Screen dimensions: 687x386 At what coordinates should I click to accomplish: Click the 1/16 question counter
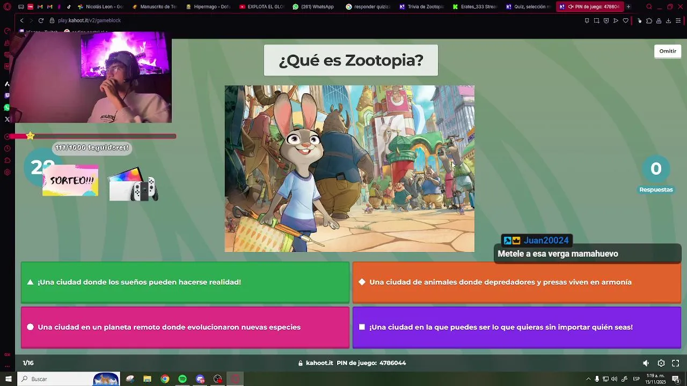pyautogui.click(x=28, y=363)
